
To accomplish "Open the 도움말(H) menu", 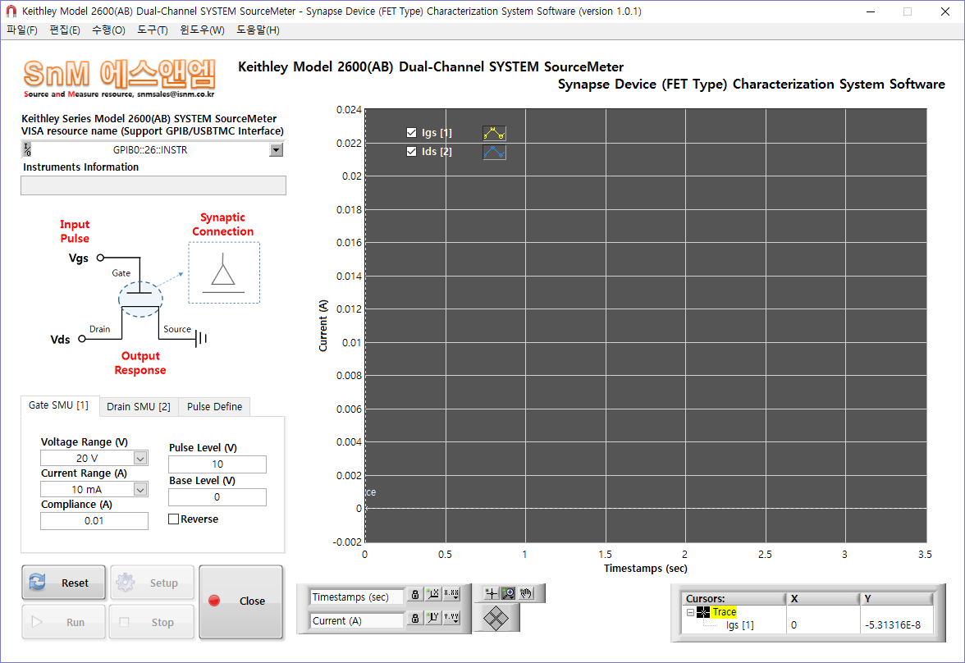I will 258,30.
